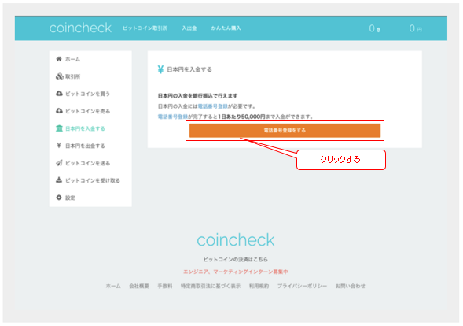
Task: Click the settings gear icon
Action: pyautogui.click(x=59, y=198)
